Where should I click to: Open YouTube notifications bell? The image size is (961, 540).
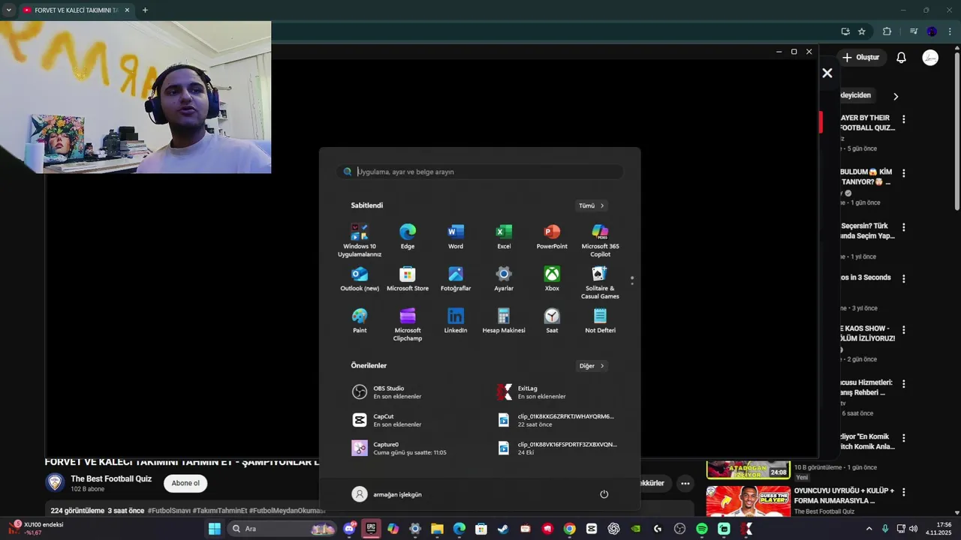tap(901, 58)
